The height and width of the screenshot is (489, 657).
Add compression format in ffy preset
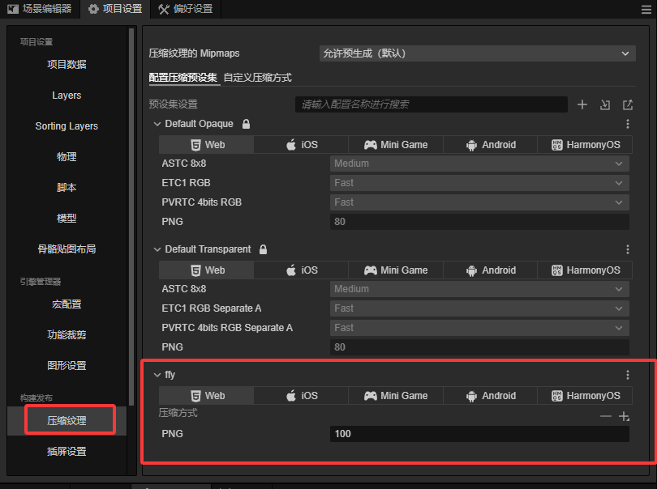click(x=624, y=416)
